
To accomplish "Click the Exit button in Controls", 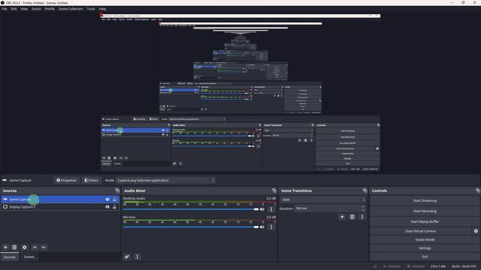I will point(425,256).
